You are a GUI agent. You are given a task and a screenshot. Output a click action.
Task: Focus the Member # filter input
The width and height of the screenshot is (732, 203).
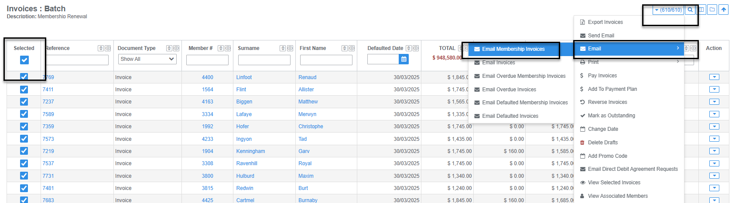point(207,60)
